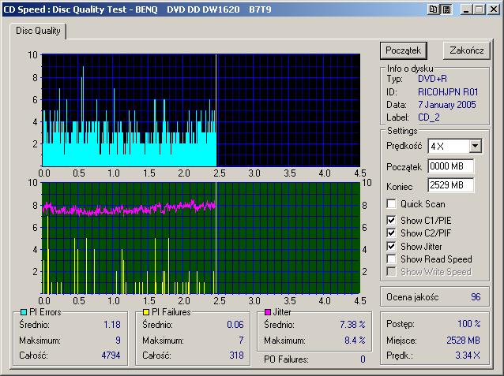504x376 pixels.
Task: Click the disc type value DVD+R
Action: click(432, 79)
